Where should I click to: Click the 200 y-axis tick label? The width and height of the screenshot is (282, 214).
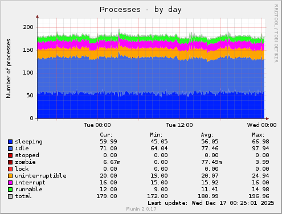pos(28,27)
